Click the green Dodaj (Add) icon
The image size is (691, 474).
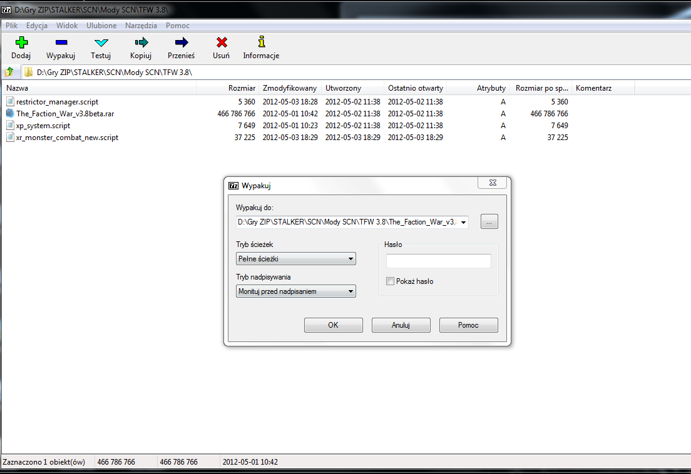point(21,43)
